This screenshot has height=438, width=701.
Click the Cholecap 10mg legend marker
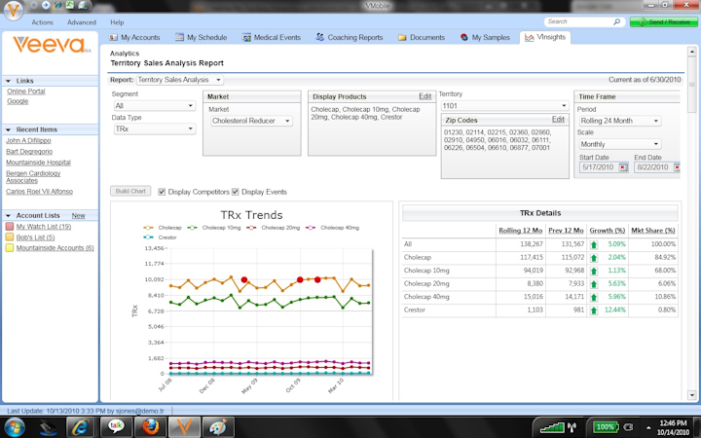(192, 228)
